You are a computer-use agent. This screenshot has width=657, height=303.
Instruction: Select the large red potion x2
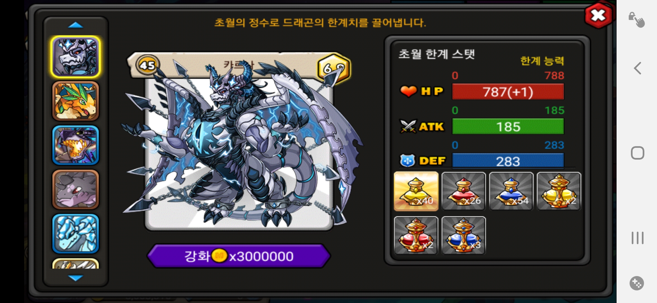(x=416, y=235)
